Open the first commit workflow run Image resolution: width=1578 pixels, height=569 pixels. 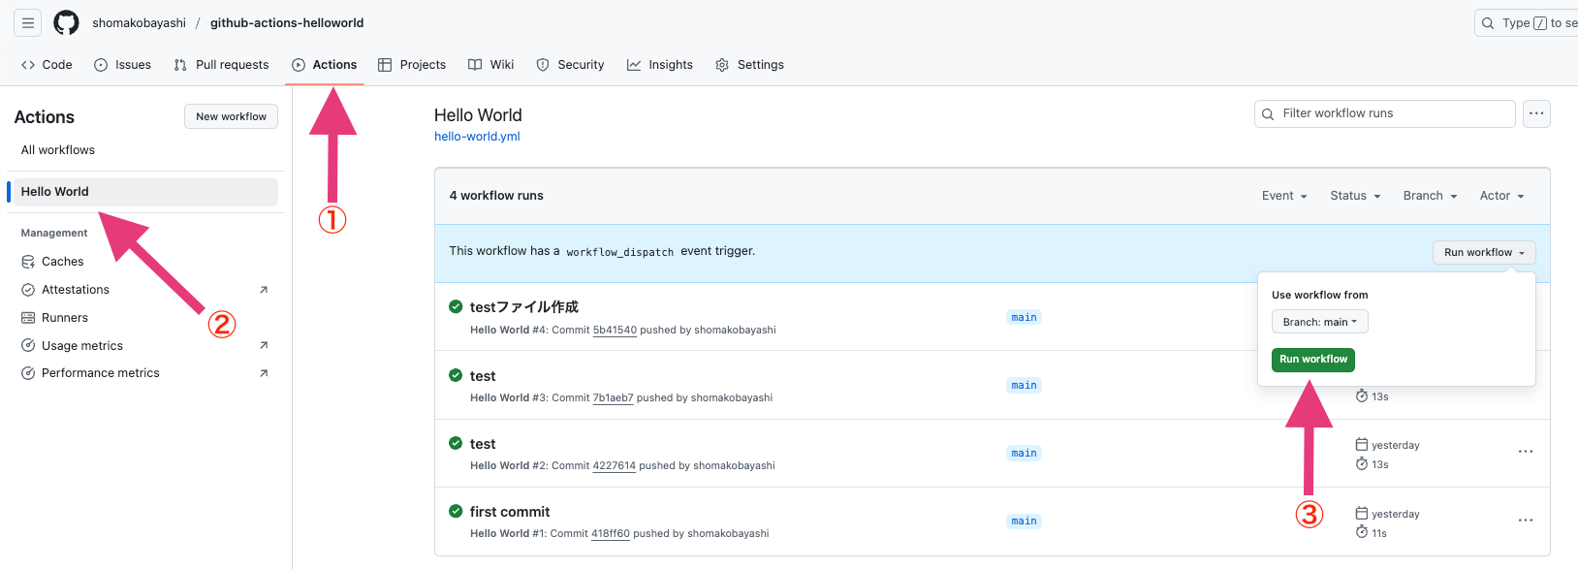[x=510, y=512]
